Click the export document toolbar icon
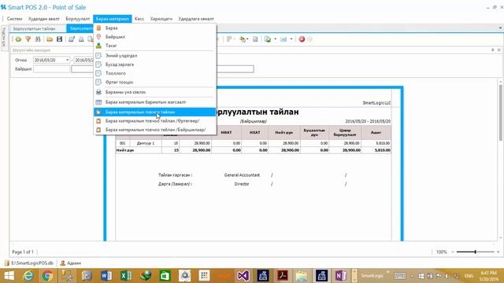 point(268,39)
